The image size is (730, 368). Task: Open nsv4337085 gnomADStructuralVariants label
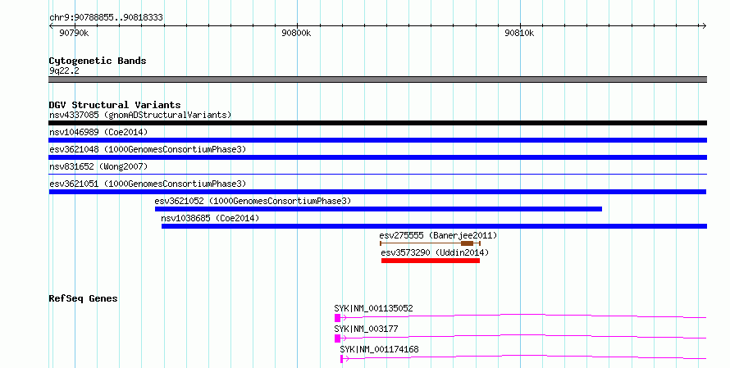click(x=140, y=115)
